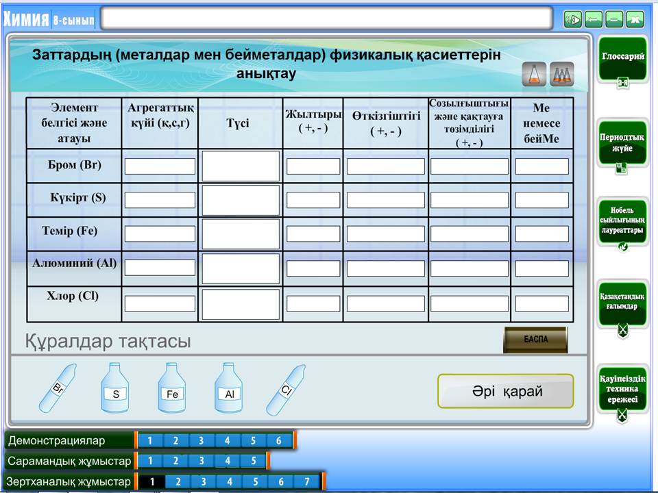Click Күкірт Созылғыштығы field

click(470, 200)
